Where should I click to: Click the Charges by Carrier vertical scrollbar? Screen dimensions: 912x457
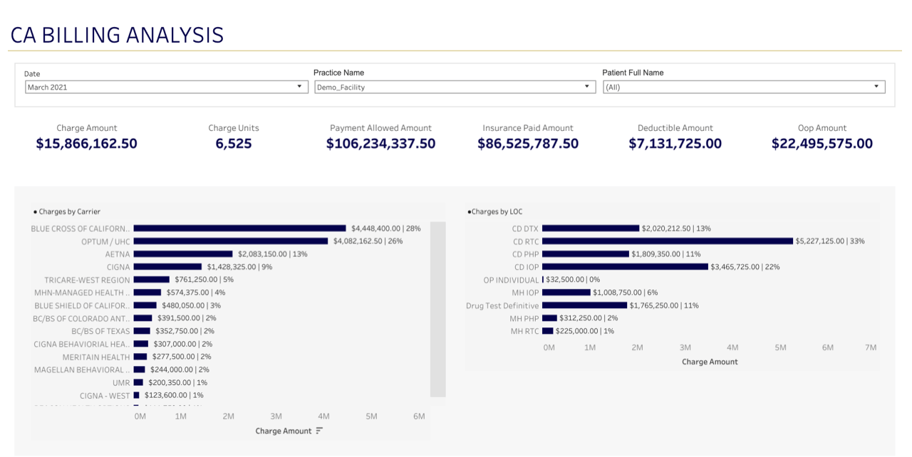437,309
